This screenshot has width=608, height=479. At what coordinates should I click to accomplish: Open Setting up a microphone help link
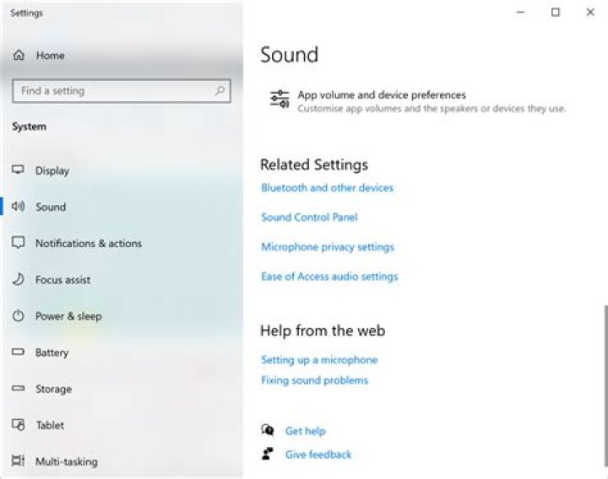[x=318, y=360]
